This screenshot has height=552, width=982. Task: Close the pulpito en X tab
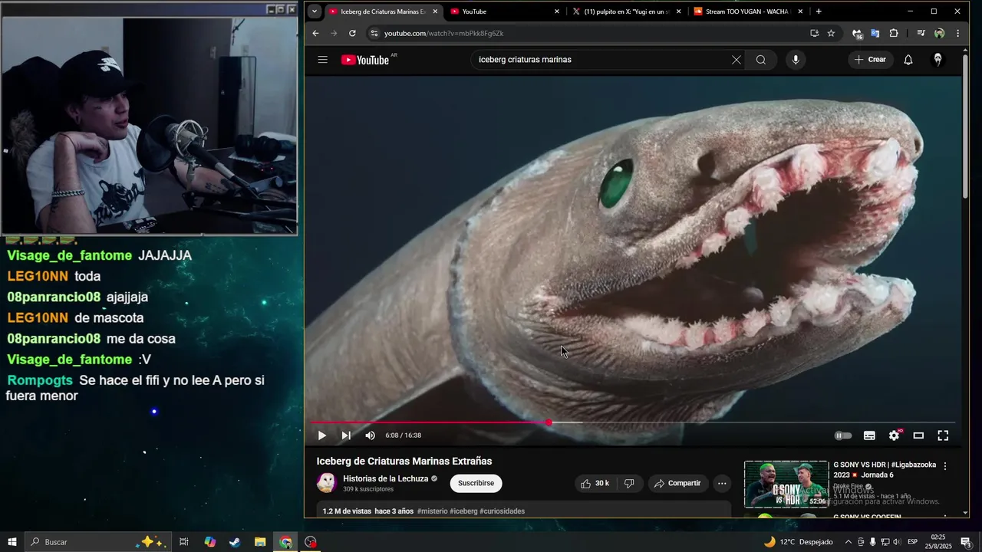pos(678,11)
